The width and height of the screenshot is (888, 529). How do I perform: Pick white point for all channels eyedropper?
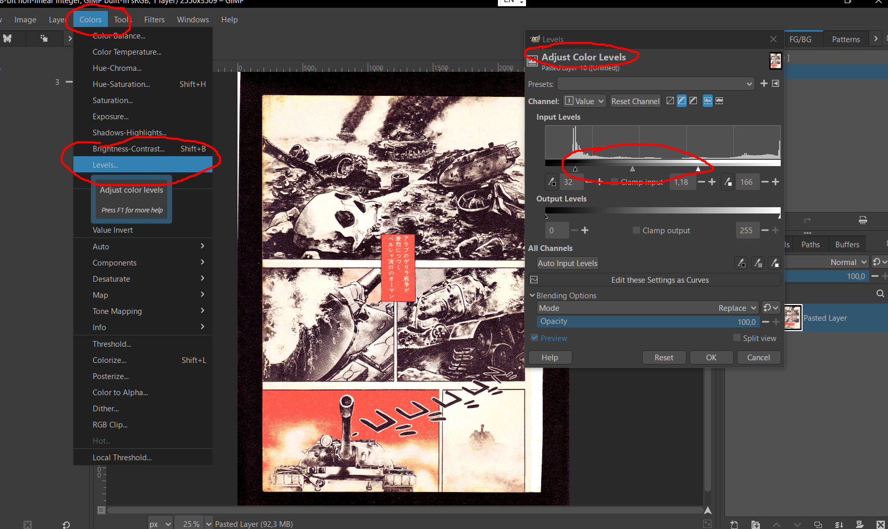[x=775, y=263]
